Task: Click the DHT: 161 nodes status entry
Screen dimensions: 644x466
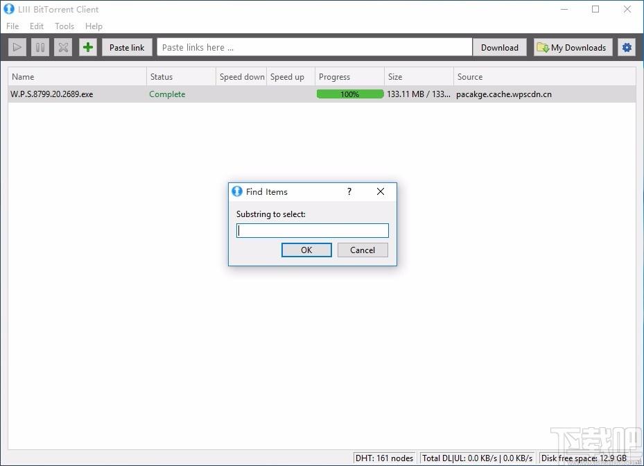Action: (x=385, y=458)
